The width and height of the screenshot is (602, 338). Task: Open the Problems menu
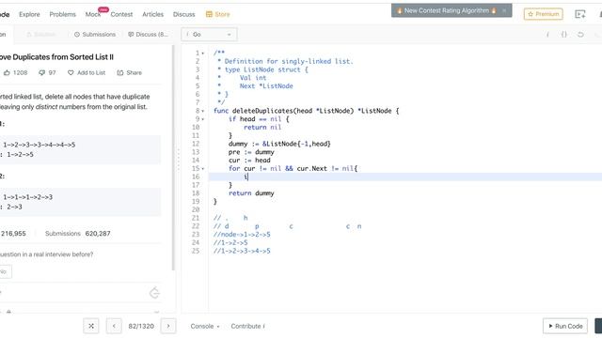(x=63, y=14)
